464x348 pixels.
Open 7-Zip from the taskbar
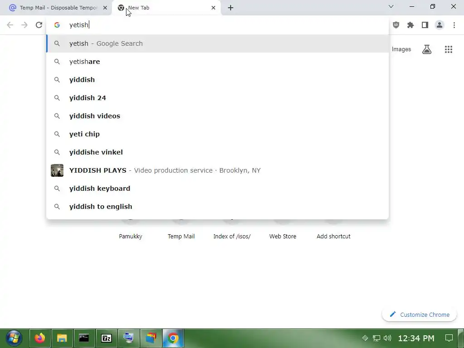(x=106, y=338)
